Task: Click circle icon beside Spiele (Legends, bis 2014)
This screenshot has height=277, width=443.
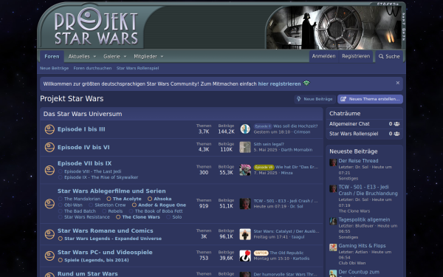Action: (61, 260)
